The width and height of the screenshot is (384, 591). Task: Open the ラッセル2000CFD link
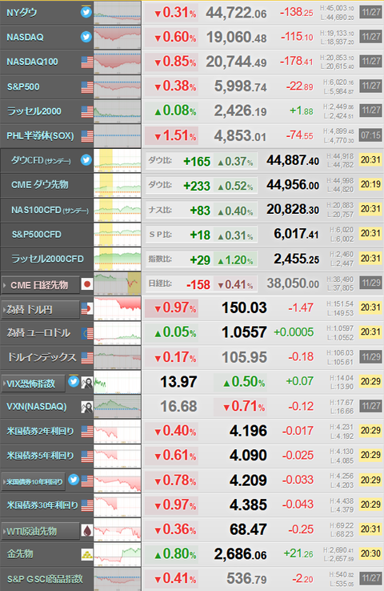click(x=47, y=259)
